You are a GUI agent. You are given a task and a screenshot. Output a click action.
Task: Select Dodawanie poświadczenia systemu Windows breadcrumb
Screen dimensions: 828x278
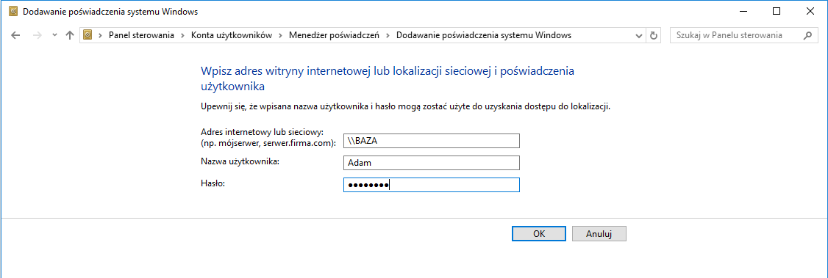[483, 35]
